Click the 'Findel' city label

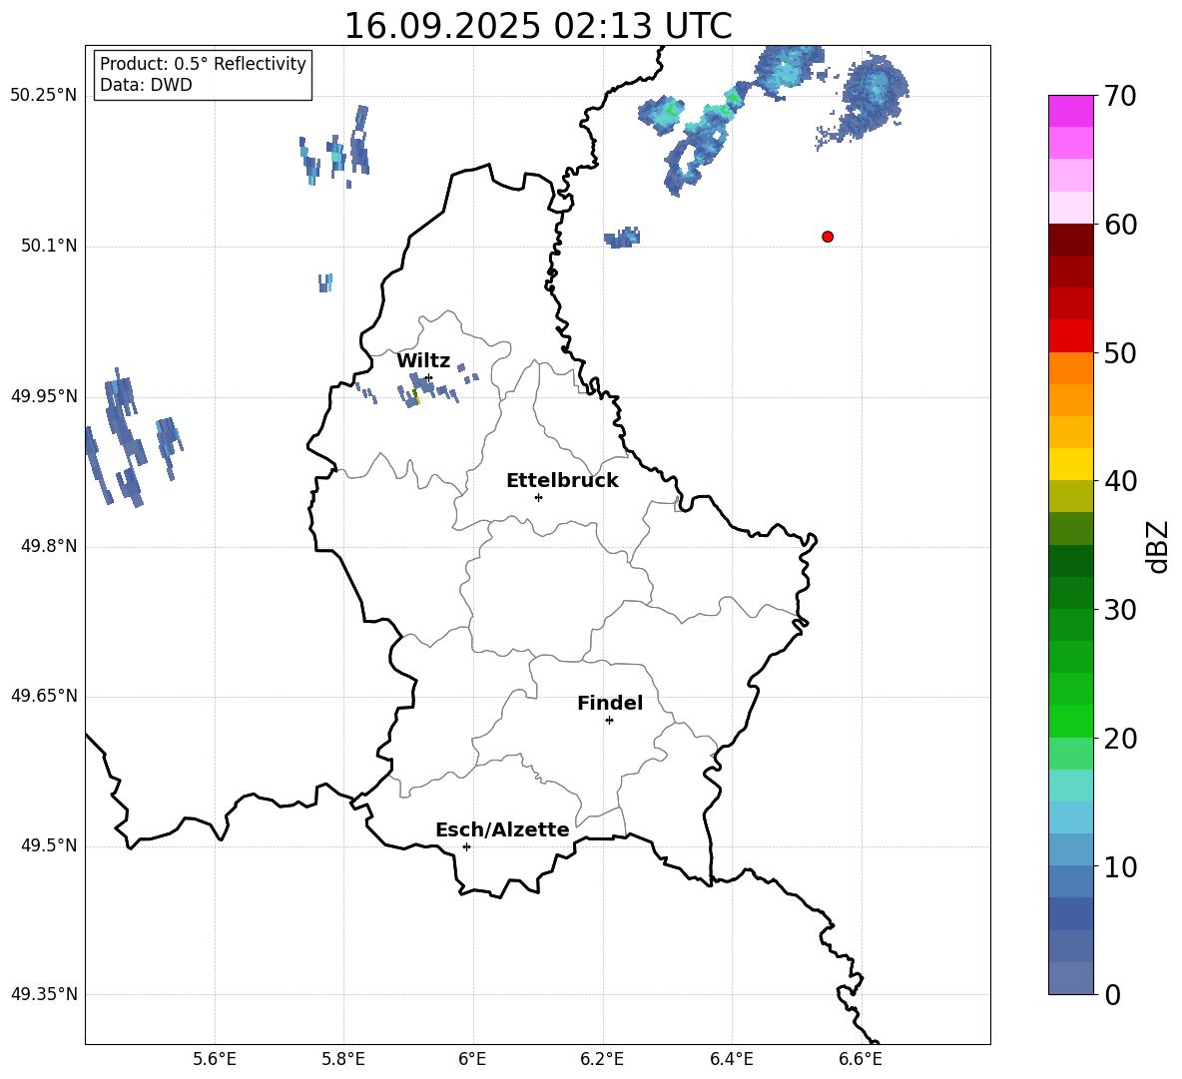pyautogui.click(x=610, y=703)
